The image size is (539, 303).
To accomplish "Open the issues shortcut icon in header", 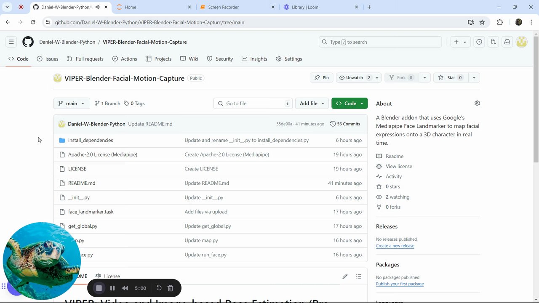I will click(479, 42).
